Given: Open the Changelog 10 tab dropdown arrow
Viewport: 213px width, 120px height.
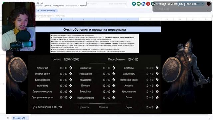Looking at the screenshot, I should point(27,118).
